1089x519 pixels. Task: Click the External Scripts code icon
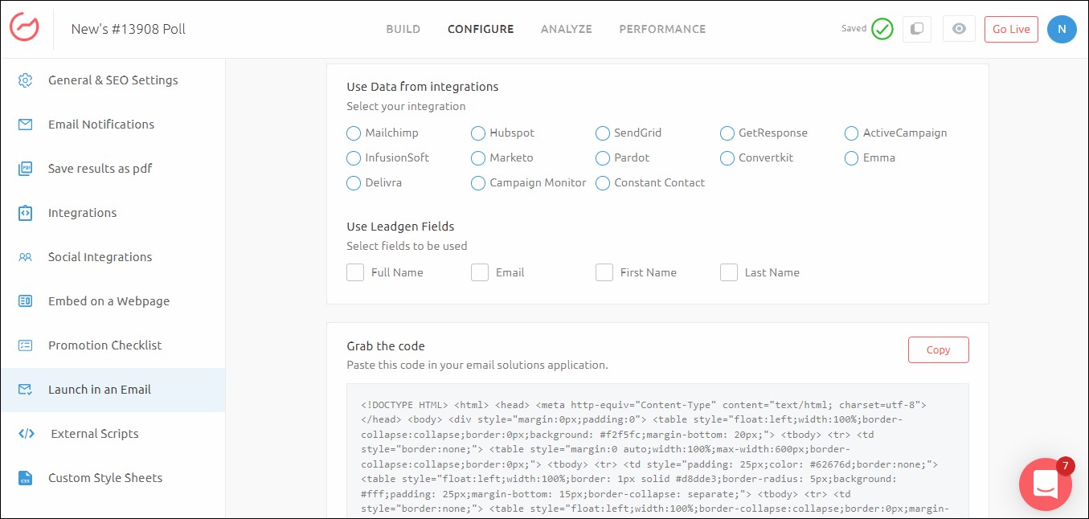pyautogui.click(x=26, y=434)
